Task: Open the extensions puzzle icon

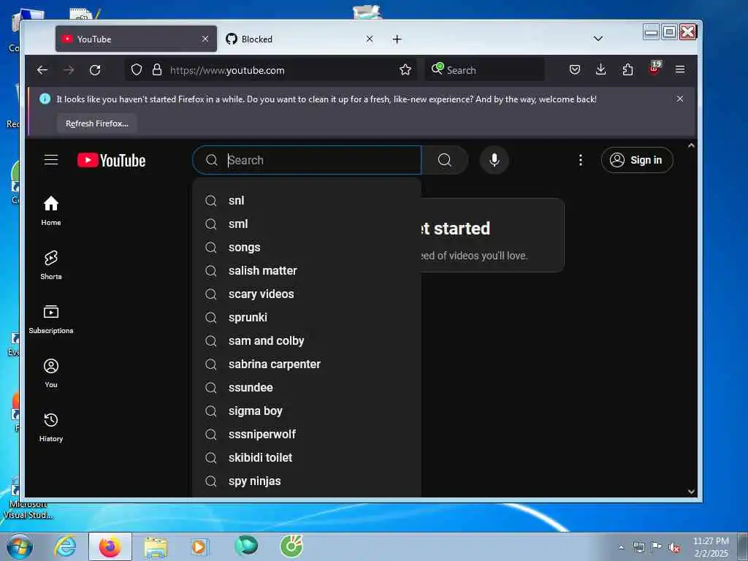Action: point(627,69)
